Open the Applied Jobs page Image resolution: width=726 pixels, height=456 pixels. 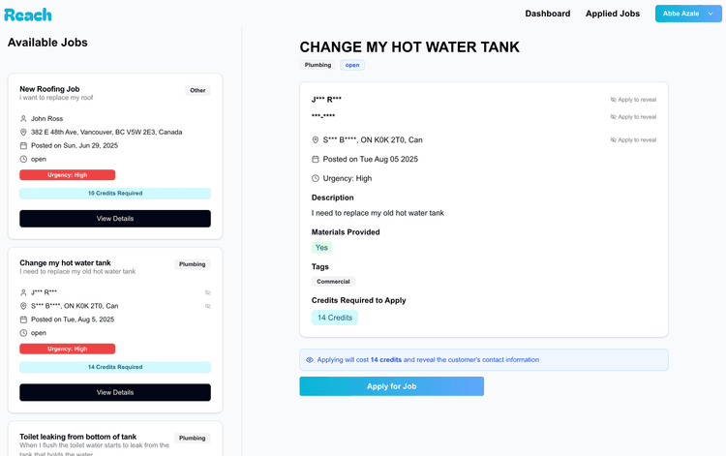(x=613, y=14)
